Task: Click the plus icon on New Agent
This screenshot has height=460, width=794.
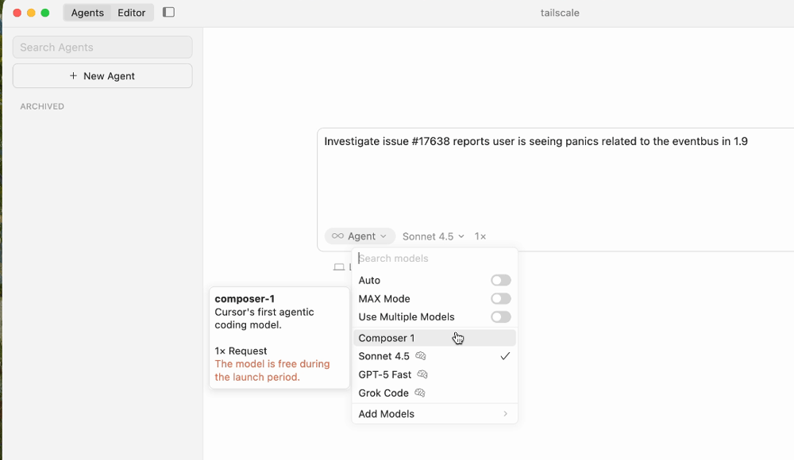Action: [x=74, y=76]
